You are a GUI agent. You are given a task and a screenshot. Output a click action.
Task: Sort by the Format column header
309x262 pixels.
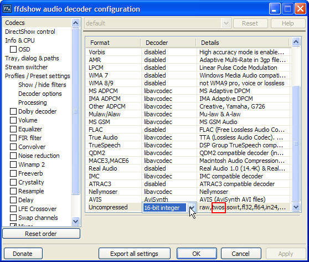coord(114,43)
